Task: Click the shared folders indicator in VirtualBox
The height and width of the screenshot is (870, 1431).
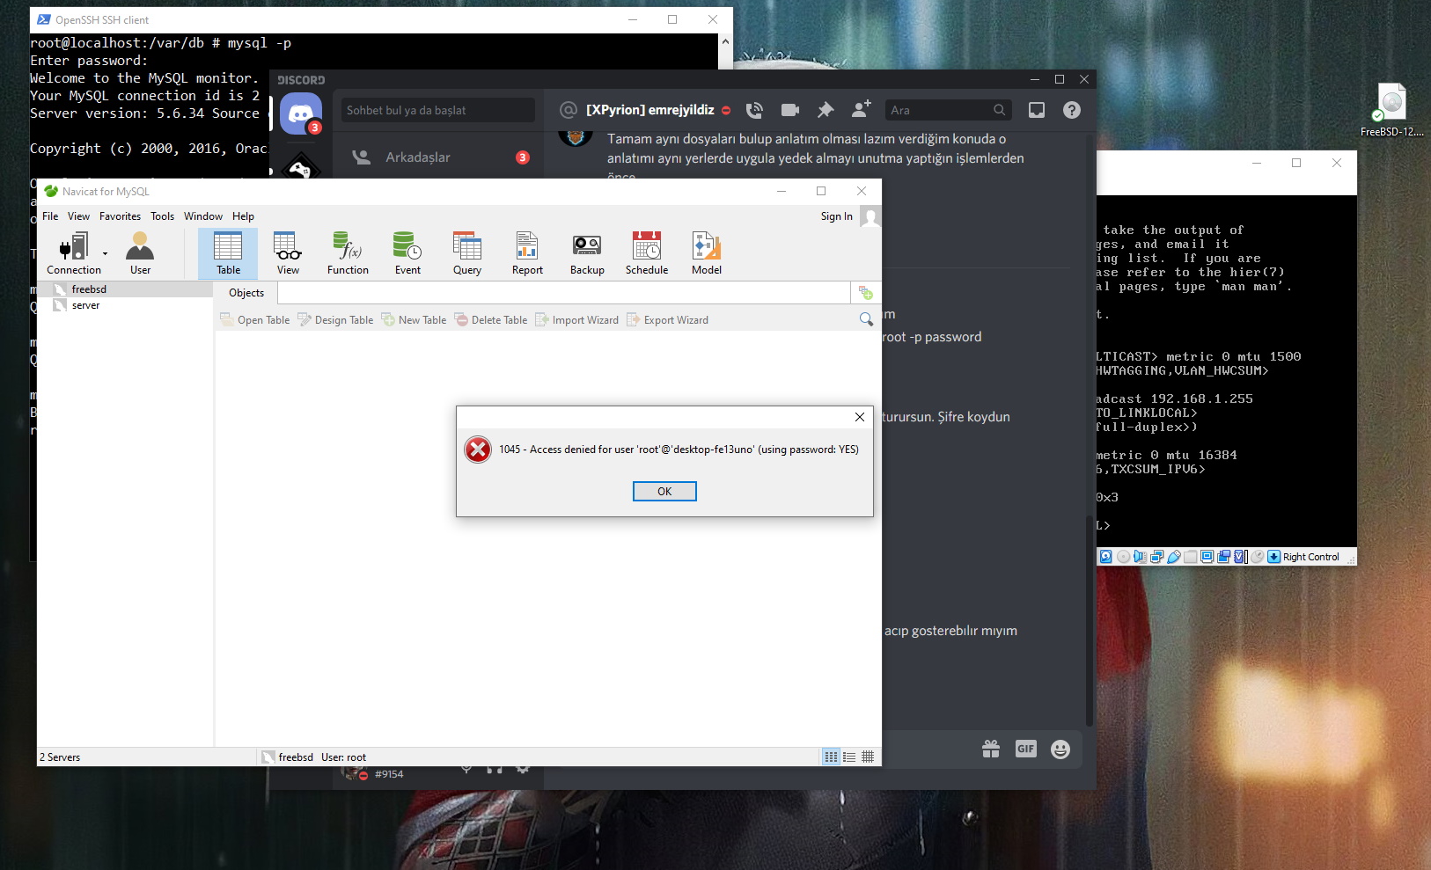Action: pos(1191,557)
